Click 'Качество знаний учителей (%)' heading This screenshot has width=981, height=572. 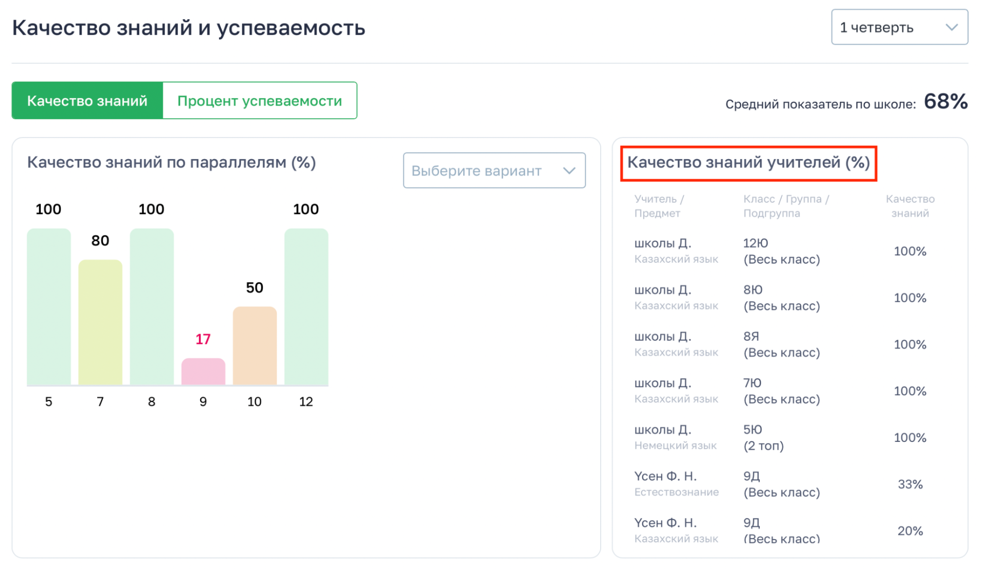pos(748,163)
